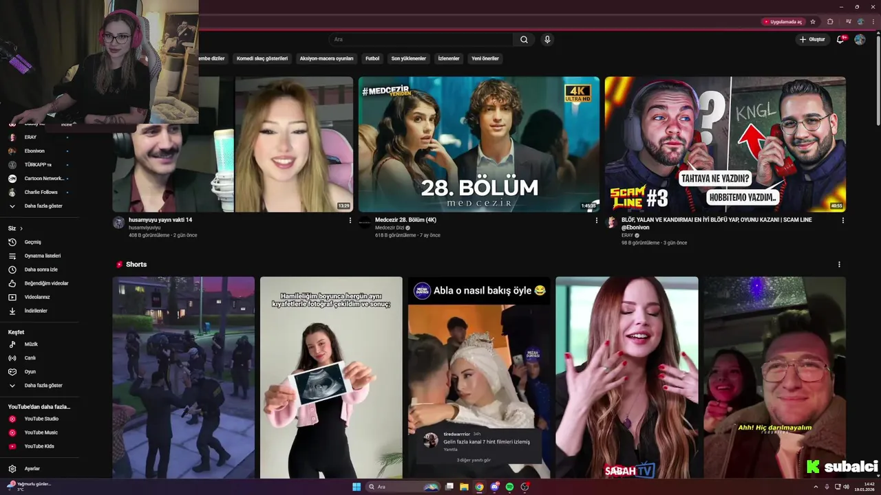This screenshot has height=495, width=881.
Task: Open File Explorer from the taskbar
Action: [464, 487]
